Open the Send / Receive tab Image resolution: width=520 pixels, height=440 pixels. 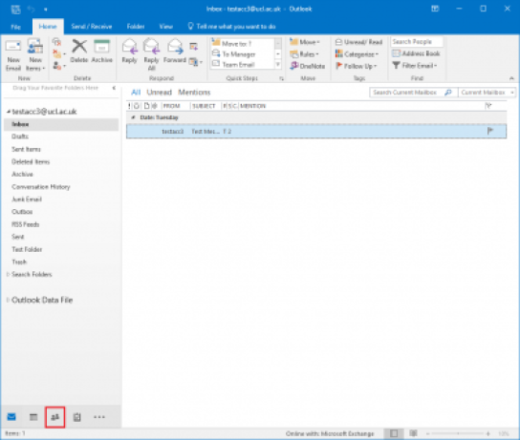tap(92, 27)
